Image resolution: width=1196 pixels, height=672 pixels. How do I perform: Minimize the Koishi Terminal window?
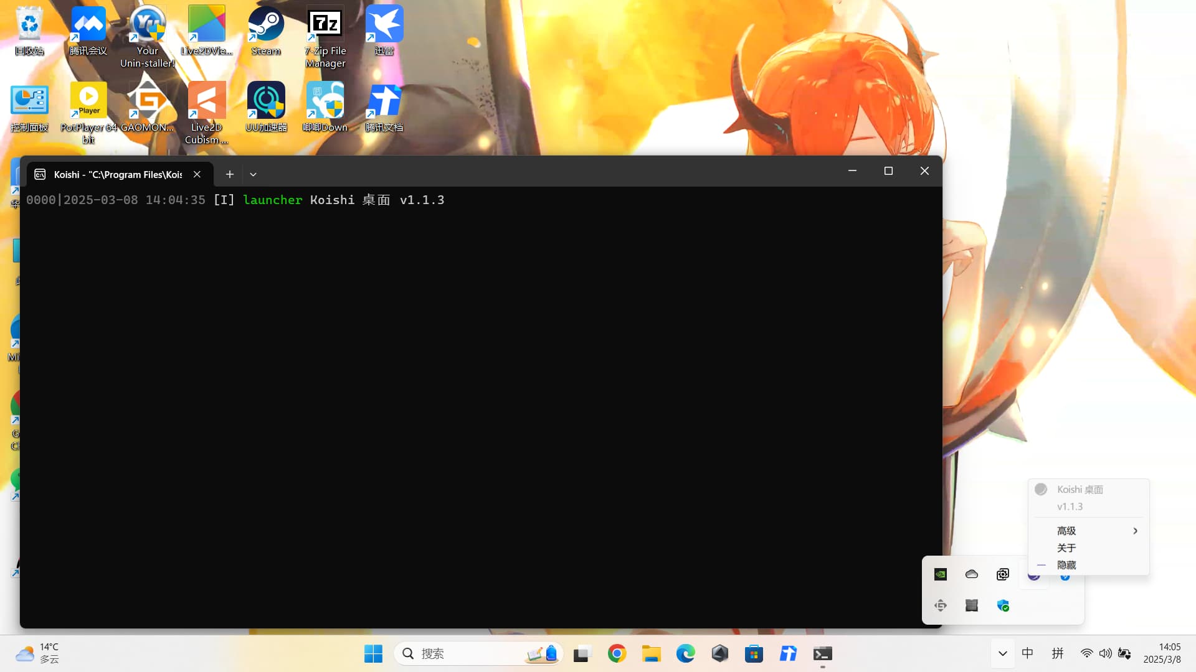852,170
